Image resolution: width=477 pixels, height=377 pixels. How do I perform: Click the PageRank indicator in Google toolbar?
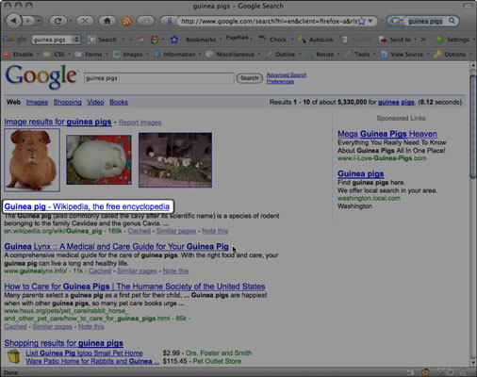pyautogui.click(x=238, y=39)
